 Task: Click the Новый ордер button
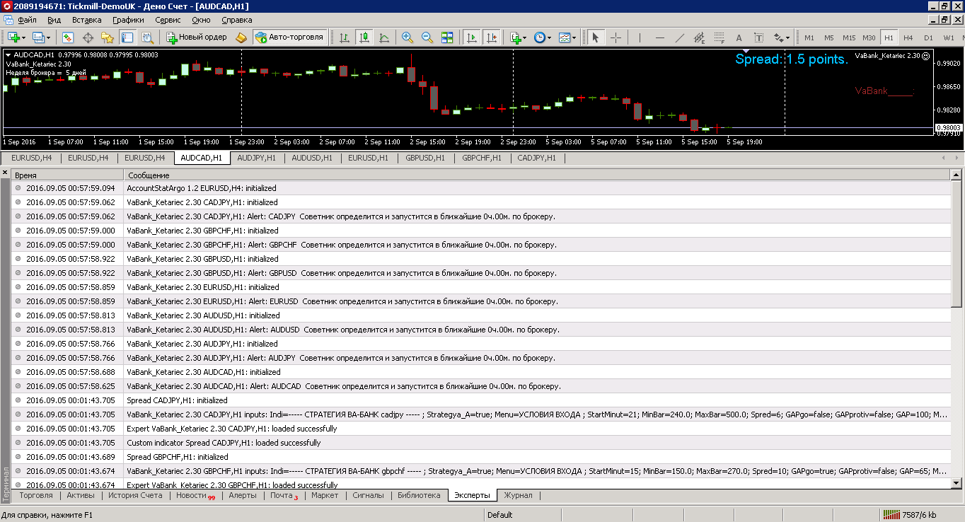(197, 37)
